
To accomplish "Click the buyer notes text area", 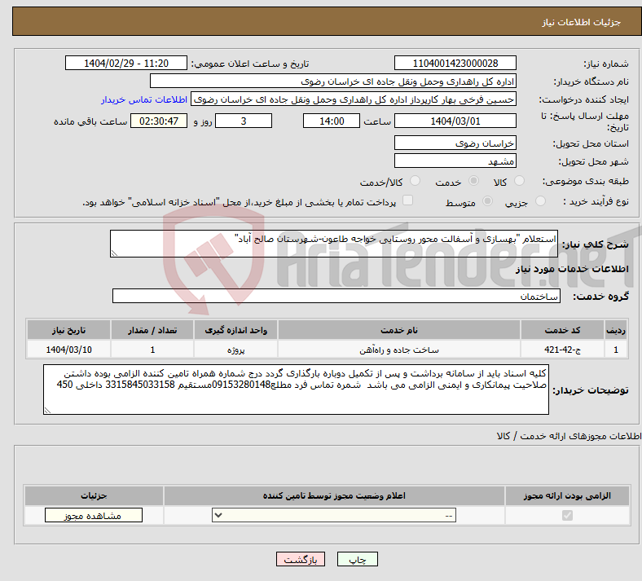I will (296, 390).
